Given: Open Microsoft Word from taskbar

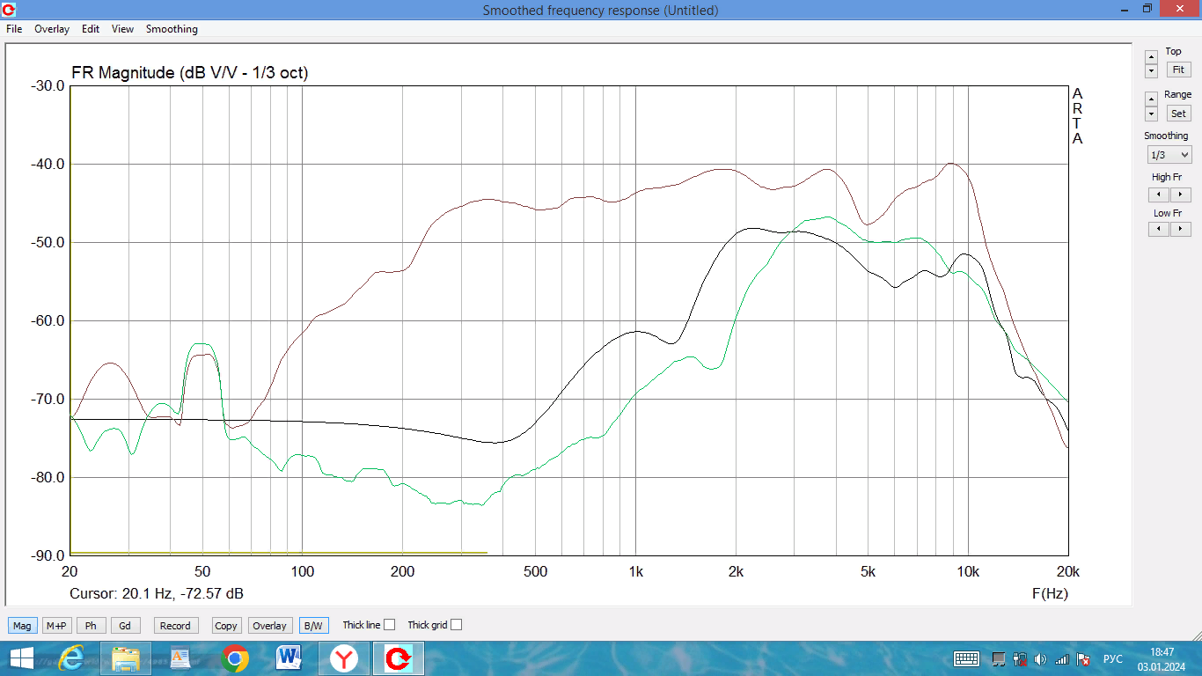Looking at the screenshot, I should tap(289, 658).
